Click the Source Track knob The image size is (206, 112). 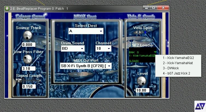pos(27,35)
